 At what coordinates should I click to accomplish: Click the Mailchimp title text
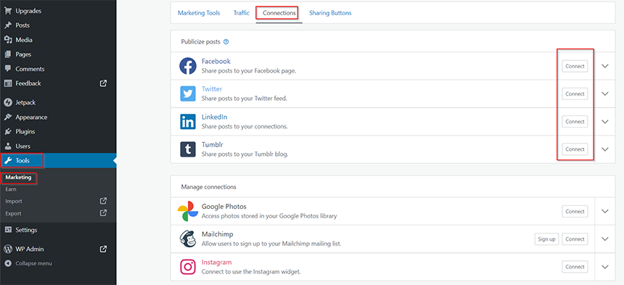(x=217, y=234)
